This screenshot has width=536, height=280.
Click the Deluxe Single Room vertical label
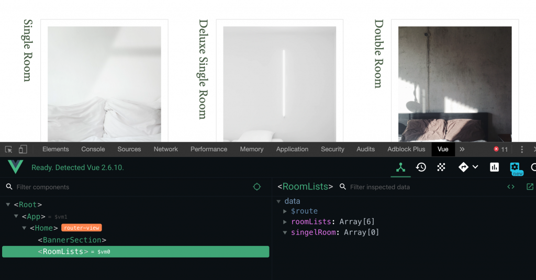pos(204,69)
